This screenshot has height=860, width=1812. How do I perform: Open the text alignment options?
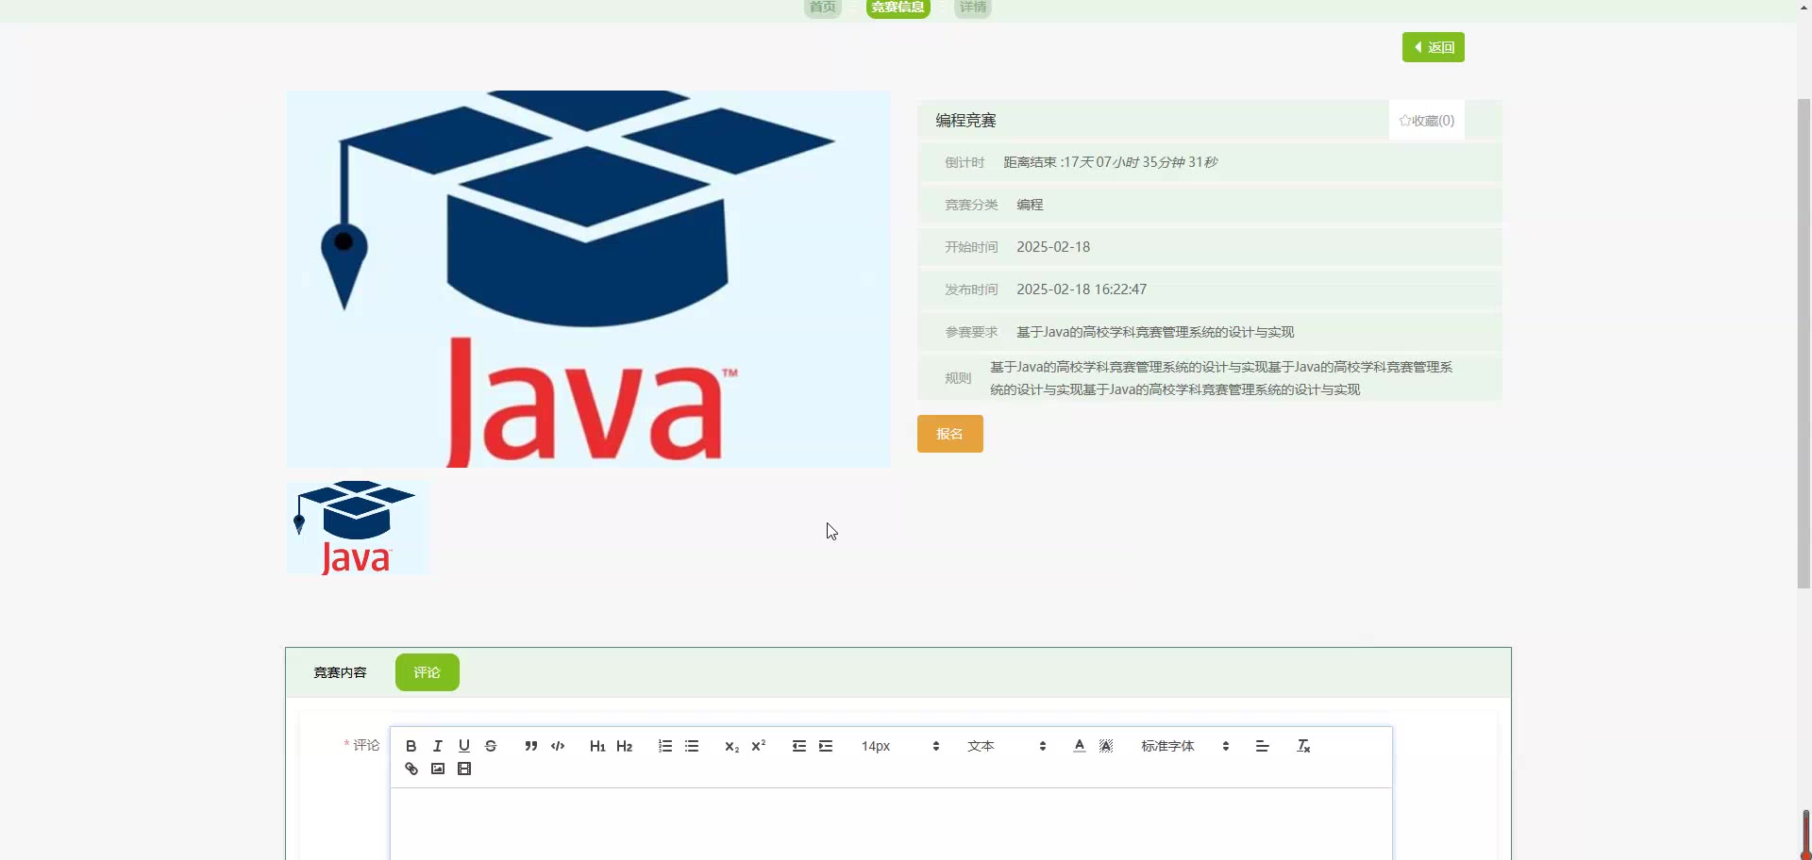(1262, 746)
